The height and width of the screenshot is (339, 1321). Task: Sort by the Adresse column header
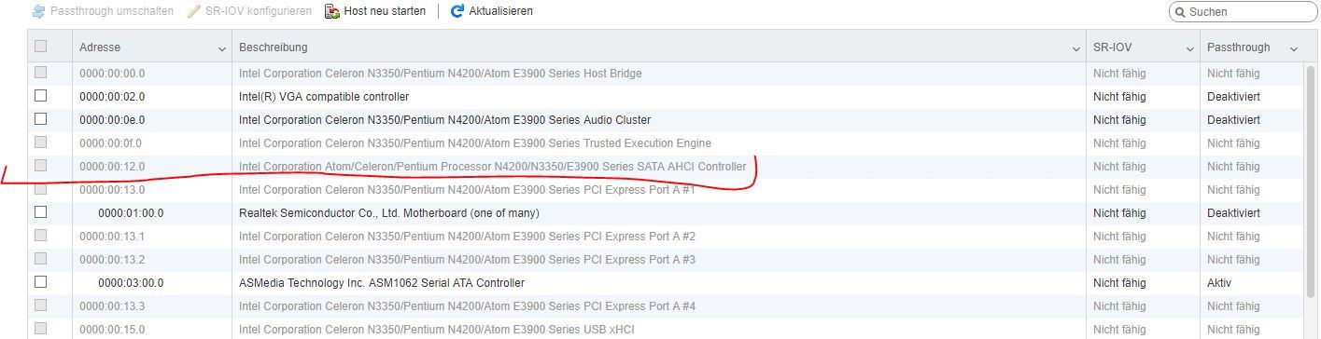(100, 47)
